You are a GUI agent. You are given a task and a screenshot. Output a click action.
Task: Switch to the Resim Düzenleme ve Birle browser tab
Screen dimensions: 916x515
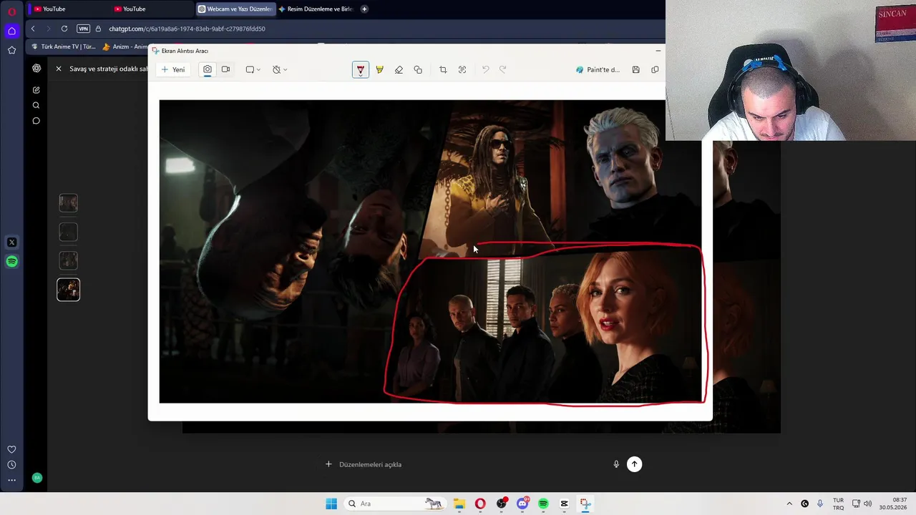316,9
